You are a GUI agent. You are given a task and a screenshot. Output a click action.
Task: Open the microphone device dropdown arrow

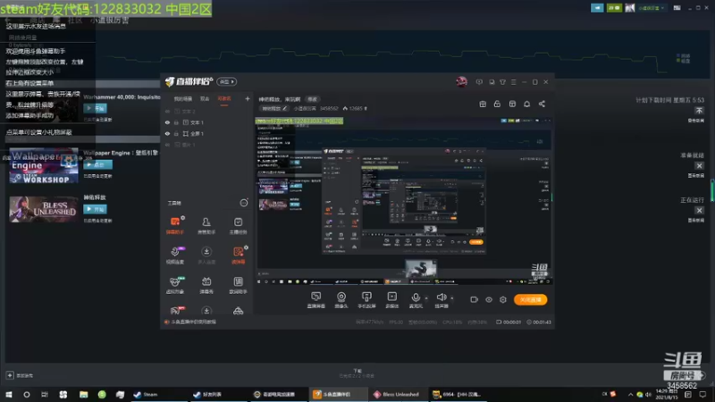tap(426, 298)
